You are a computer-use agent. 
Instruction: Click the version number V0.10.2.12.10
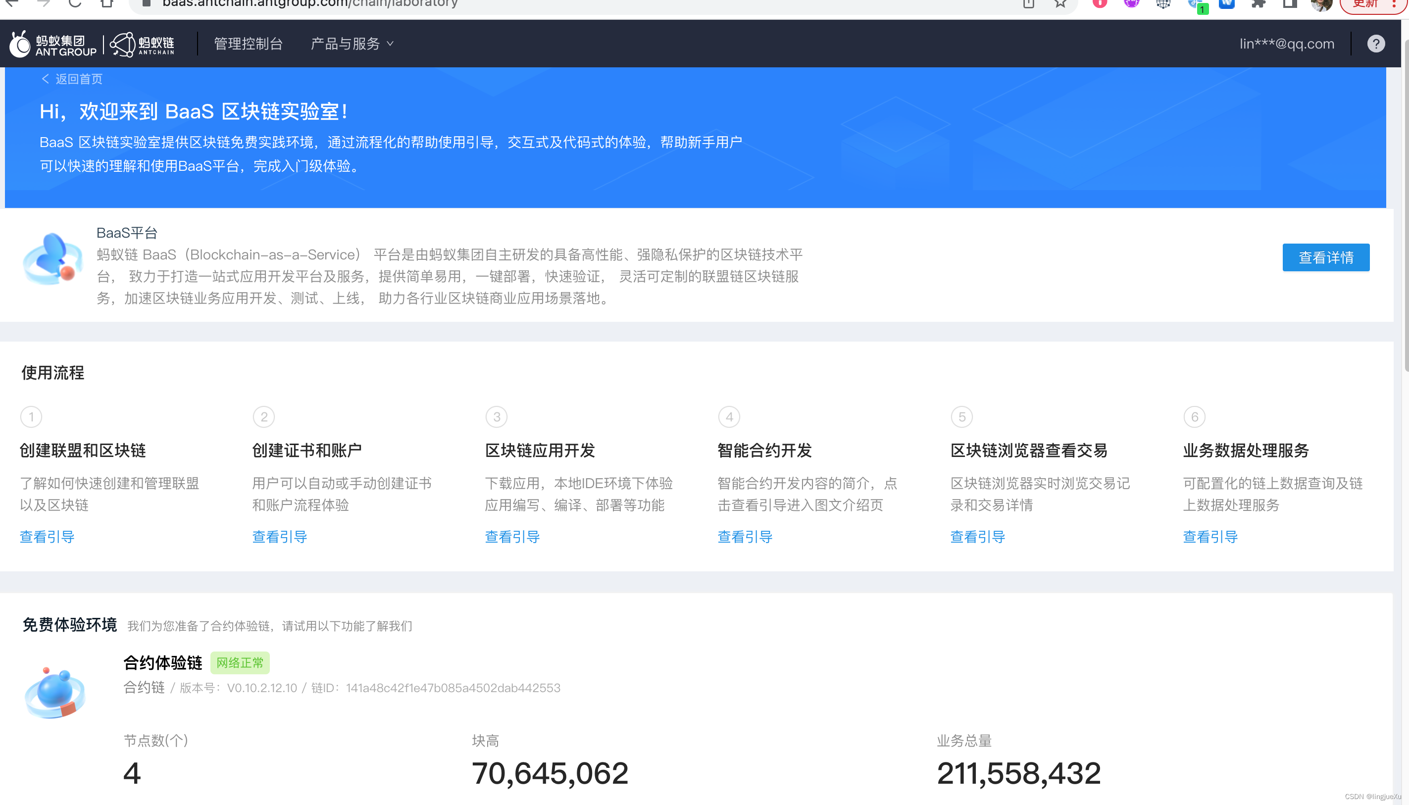(x=262, y=688)
